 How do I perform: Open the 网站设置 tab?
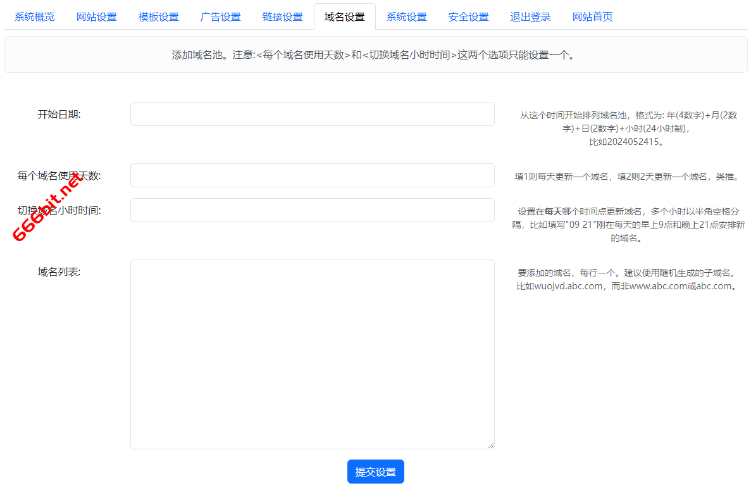coord(96,17)
